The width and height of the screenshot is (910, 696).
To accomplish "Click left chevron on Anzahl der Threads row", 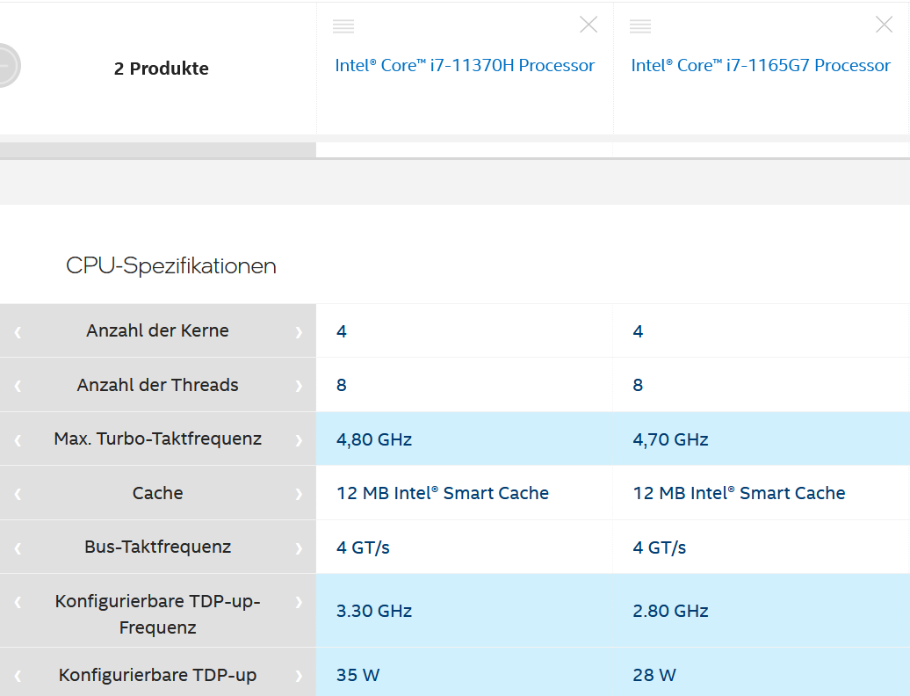I will click(x=18, y=386).
